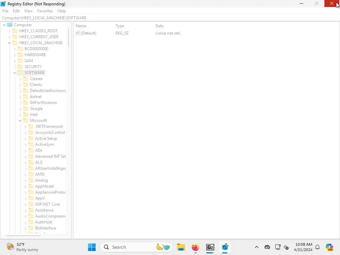The image size is (340, 255).
Task: Click the (value not set) data cell
Action: 168,33
